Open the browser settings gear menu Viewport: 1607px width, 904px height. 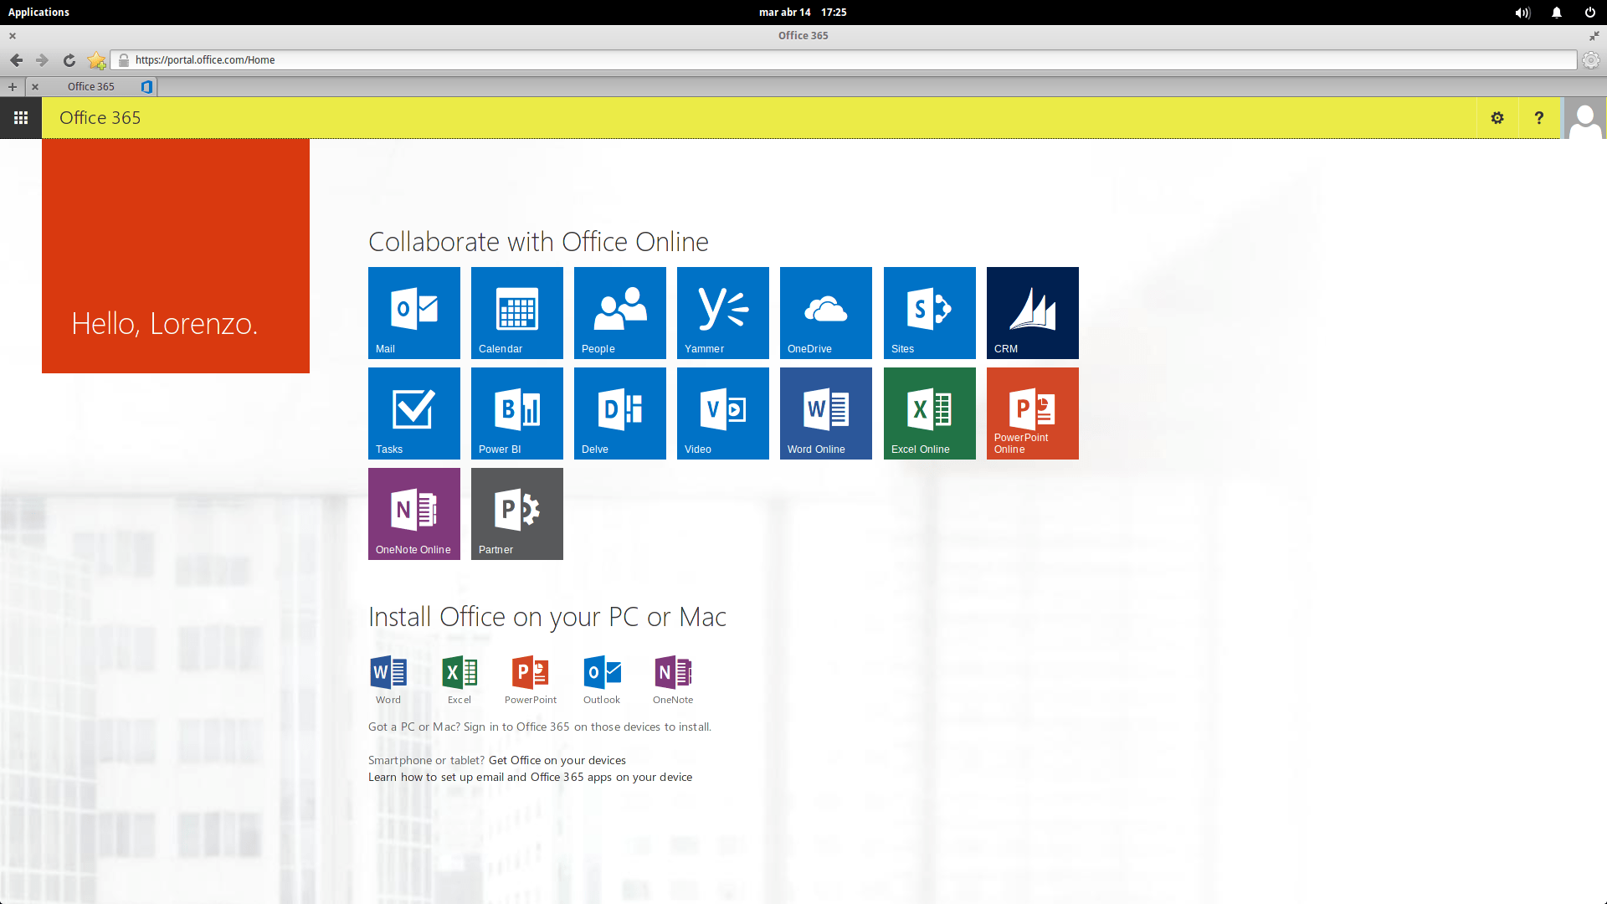(1591, 60)
